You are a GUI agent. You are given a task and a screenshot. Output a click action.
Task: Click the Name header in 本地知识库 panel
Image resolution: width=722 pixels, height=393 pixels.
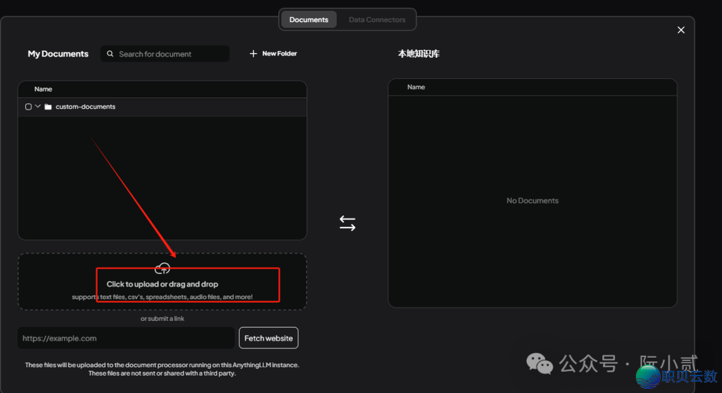click(416, 87)
